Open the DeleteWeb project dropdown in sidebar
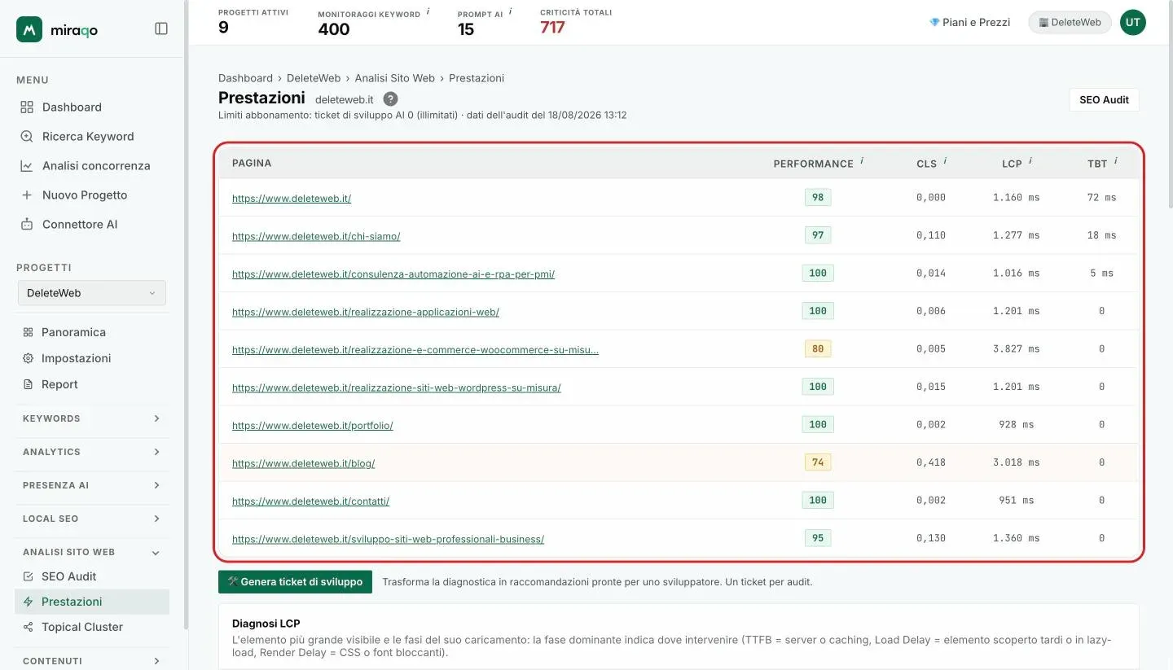 (x=92, y=293)
